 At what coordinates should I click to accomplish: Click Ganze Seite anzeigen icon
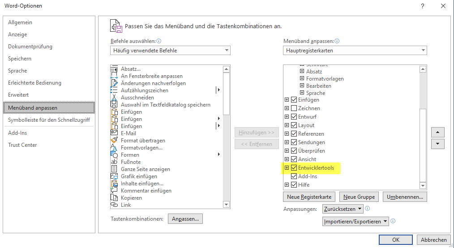click(x=114, y=169)
